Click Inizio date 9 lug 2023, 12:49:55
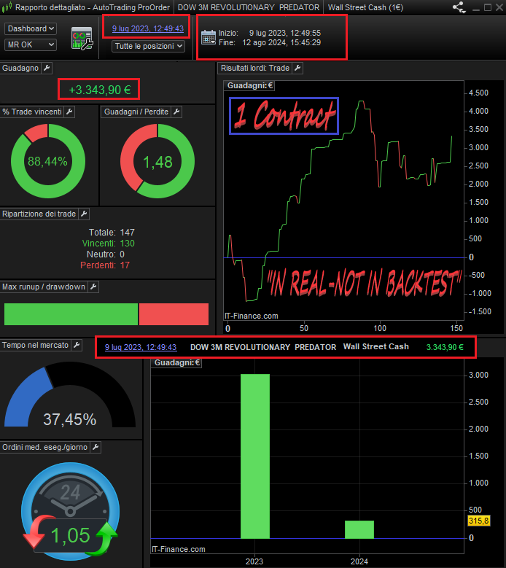This screenshot has height=568, width=506. click(270, 33)
